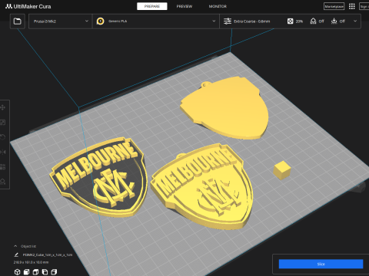Select the Scale tool in left toolbar

3,123
